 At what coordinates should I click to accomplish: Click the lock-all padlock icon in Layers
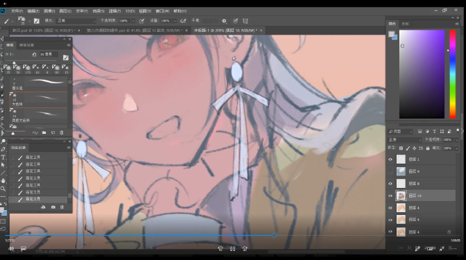pyautogui.click(x=428, y=148)
